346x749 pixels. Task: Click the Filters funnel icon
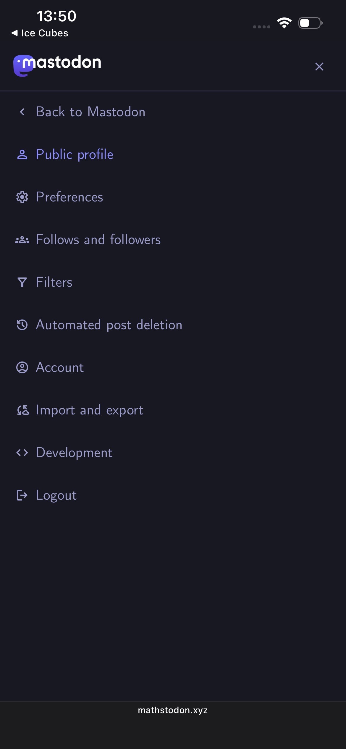(x=22, y=282)
